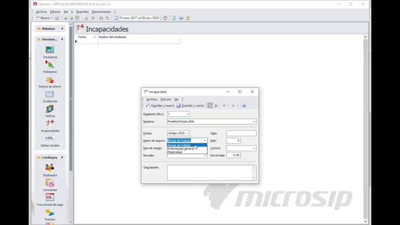
Task: Open Vacaciones in the sidebar
Action: [x=50, y=53]
